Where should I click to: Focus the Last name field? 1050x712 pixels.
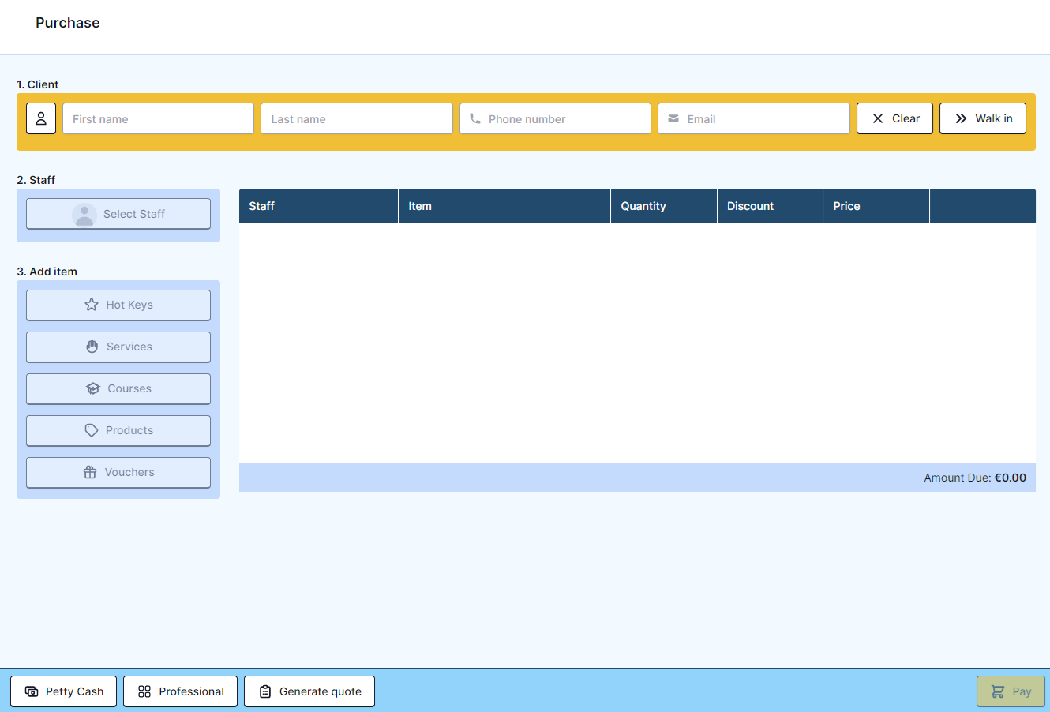pyautogui.click(x=357, y=118)
